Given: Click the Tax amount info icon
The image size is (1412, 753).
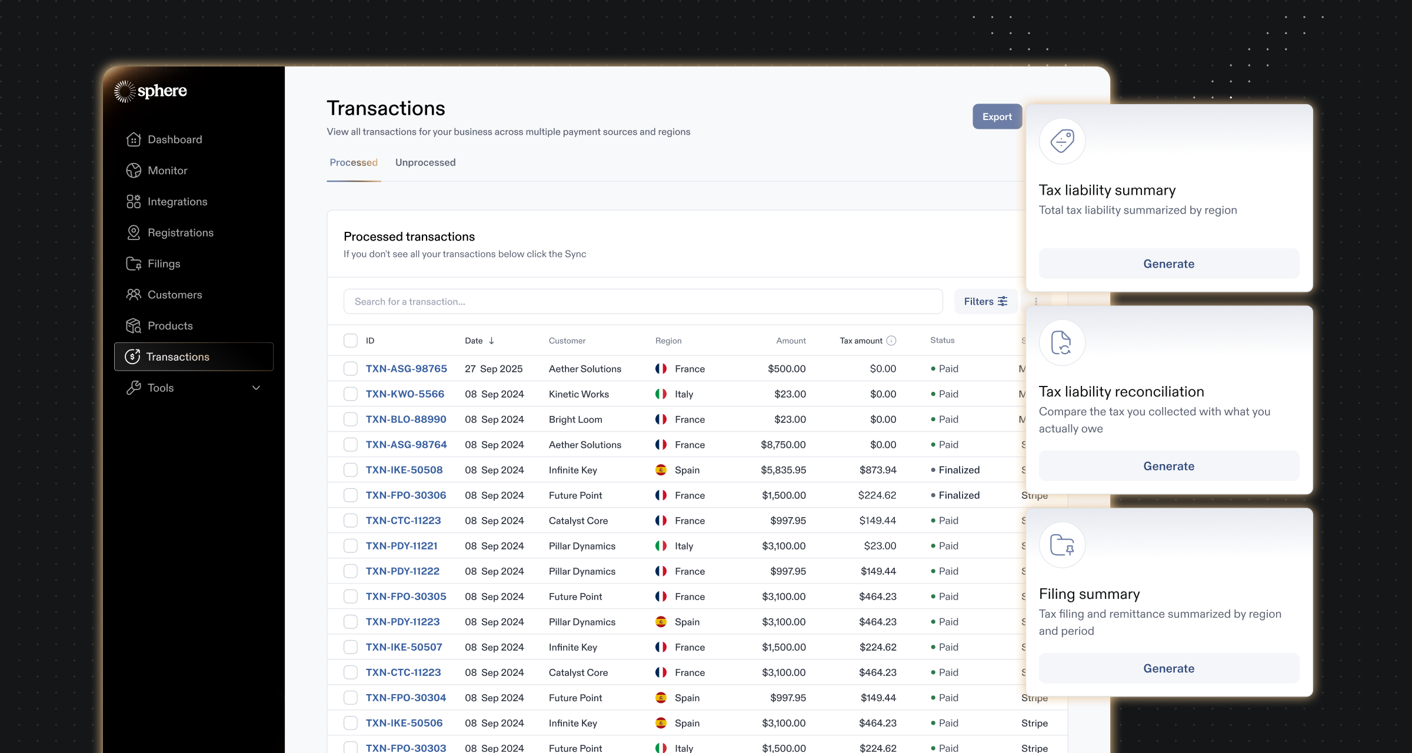Looking at the screenshot, I should point(891,341).
